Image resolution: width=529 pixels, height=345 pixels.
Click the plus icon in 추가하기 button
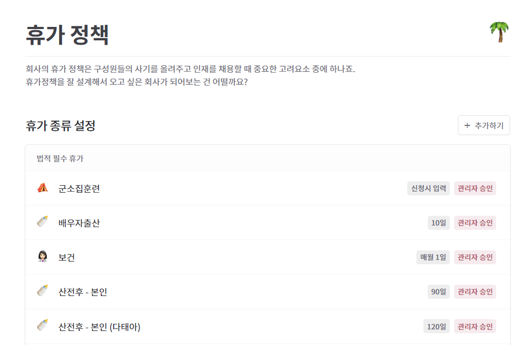coord(467,125)
